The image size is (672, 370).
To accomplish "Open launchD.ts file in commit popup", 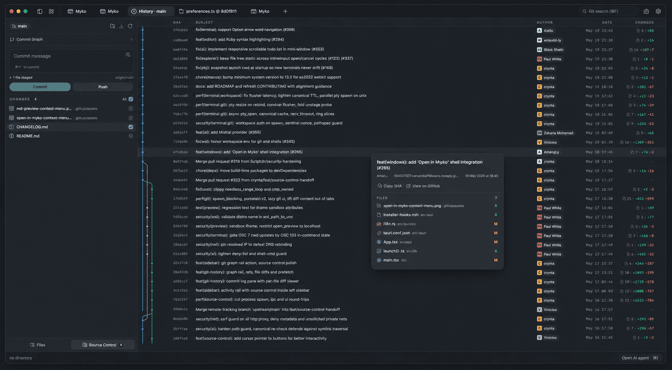I will 437,251.
